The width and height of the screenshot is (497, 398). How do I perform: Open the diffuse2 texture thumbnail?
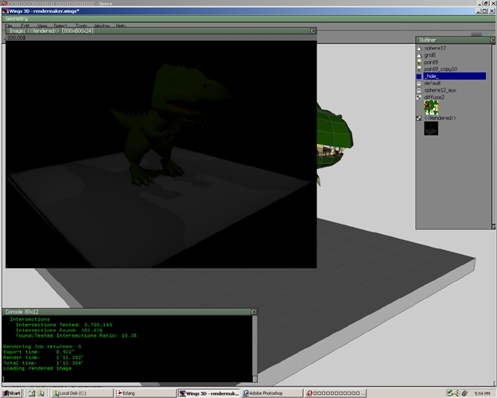(x=431, y=107)
